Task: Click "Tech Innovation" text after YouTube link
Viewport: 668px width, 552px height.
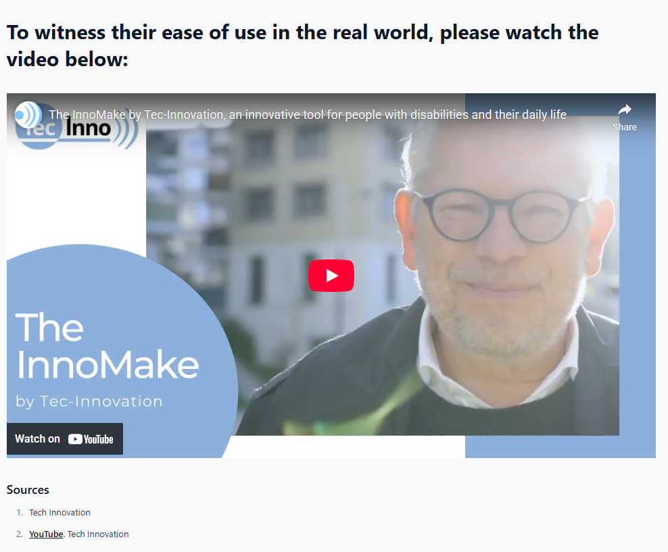Action: [98, 534]
